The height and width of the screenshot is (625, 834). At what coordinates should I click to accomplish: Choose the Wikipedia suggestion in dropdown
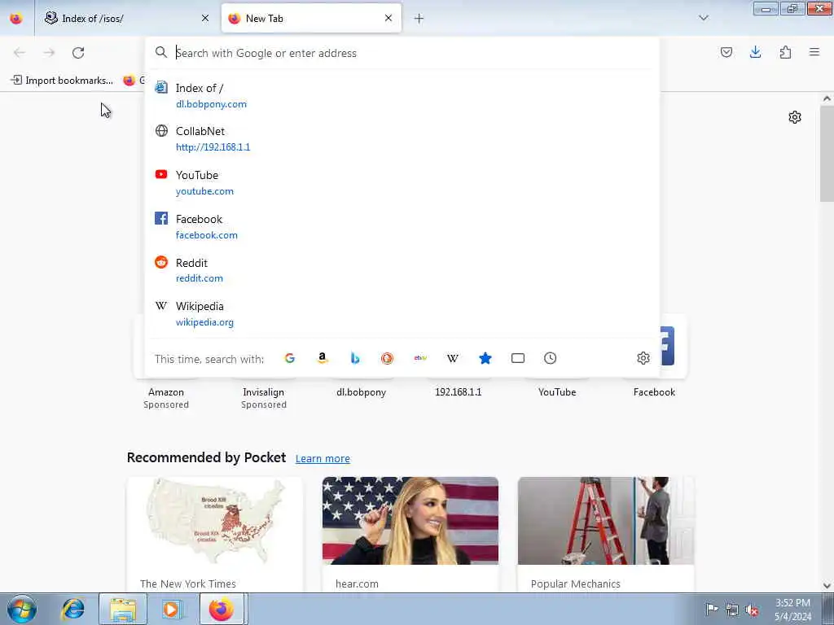[x=402, y=313]
